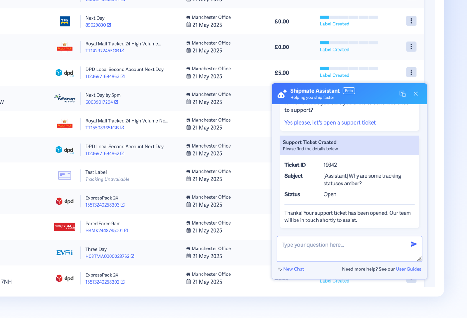Open external link icon beside 60039017294
The height and width of the screenshot is (318, 467).
pos(116,102)
